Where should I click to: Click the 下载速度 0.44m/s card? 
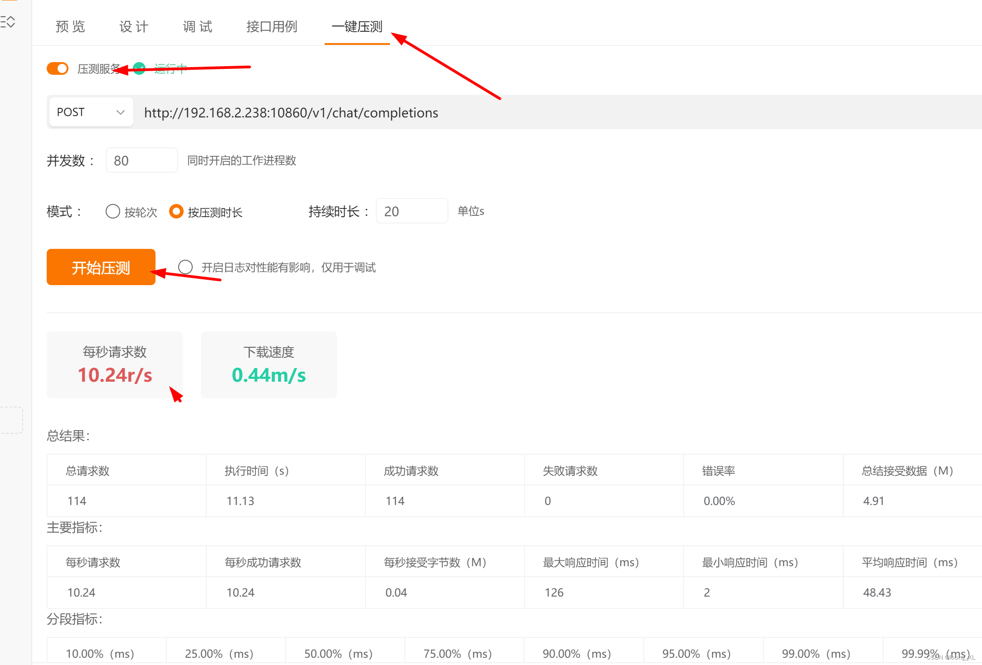click(x=269, y=365)
